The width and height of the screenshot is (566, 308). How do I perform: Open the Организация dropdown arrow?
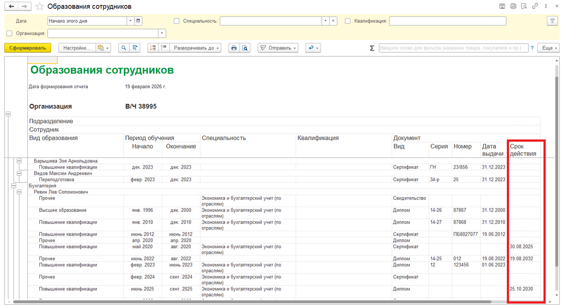pos(162,33)
